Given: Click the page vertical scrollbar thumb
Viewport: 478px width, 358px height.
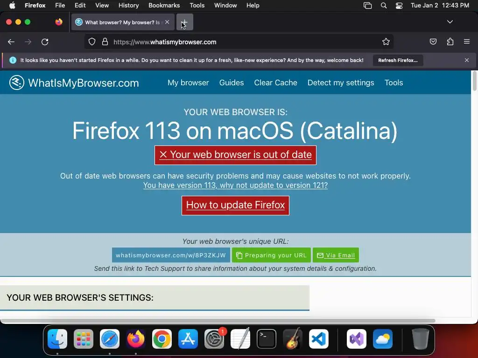Looking at the screenshot, I should (474, 81).
